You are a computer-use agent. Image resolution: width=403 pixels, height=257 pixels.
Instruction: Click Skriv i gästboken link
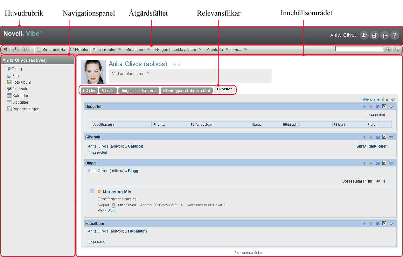click(372, 146)
